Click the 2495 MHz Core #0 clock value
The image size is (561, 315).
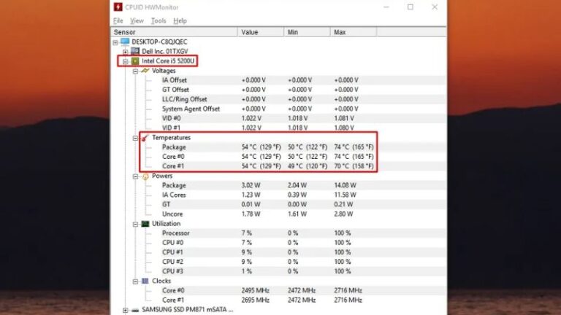click(255, 291)
